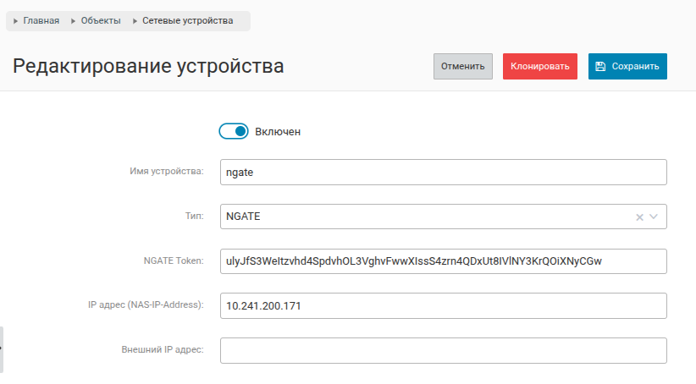
Task: Clone the device with Клонировать button
Action: coord(540,67)
